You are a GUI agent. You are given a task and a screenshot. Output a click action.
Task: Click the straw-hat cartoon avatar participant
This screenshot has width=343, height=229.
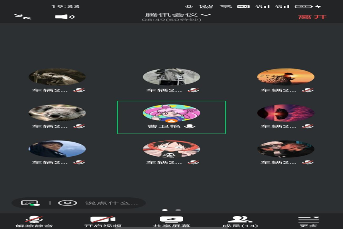click(x=171, y=149)
